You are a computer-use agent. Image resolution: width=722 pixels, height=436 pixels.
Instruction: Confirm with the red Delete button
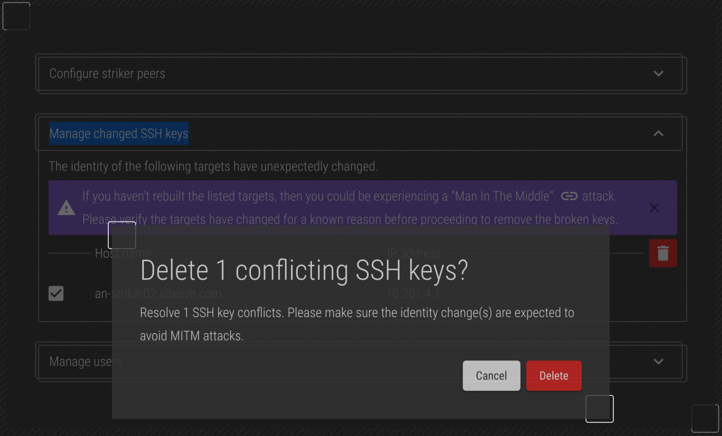[554, 376]
